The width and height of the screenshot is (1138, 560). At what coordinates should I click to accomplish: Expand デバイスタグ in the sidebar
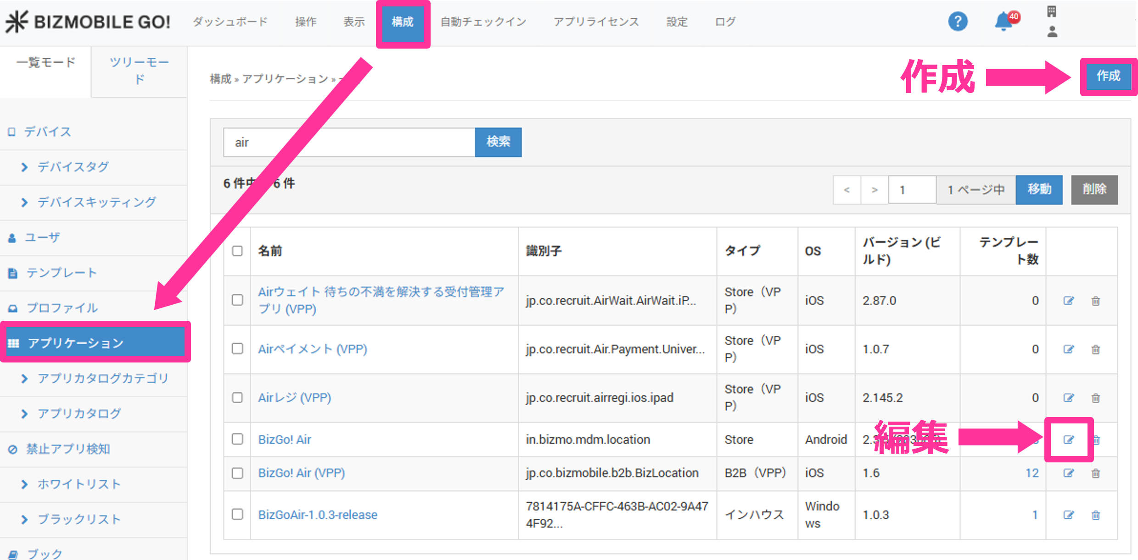click(x=73, y=167)
